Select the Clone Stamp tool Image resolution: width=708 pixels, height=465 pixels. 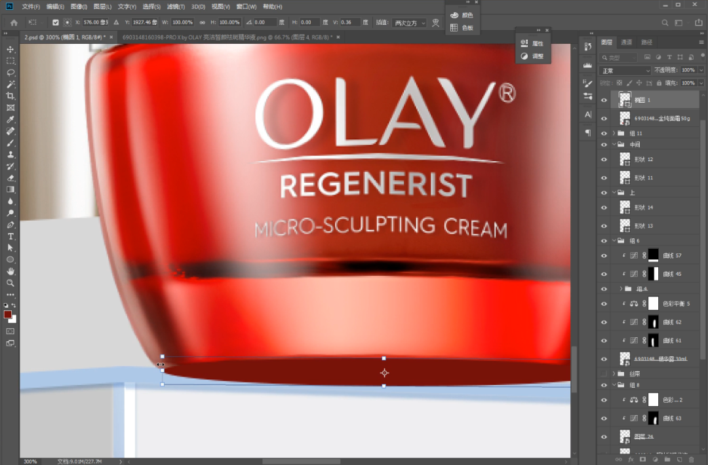(x=10, y=155)
